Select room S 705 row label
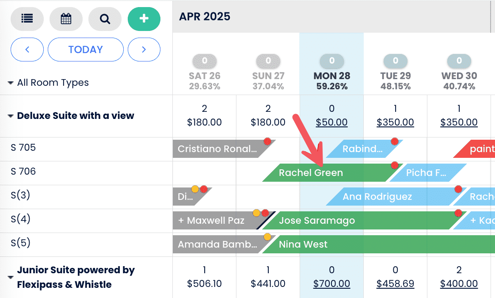This screenshot has height=298, width=495. [x=23, y=148]
